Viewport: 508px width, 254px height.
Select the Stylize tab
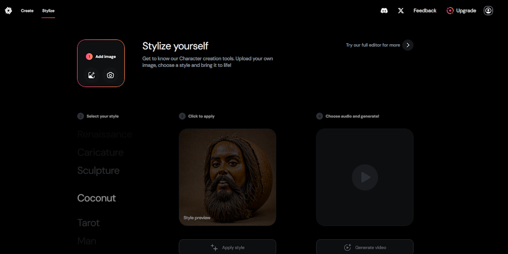click(48, 10)
